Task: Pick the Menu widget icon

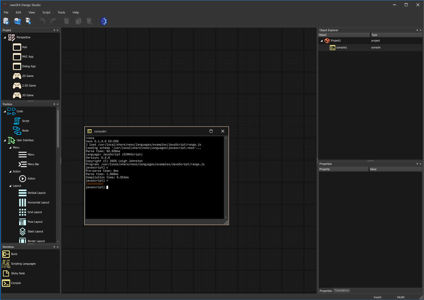Action: point(22,154)
